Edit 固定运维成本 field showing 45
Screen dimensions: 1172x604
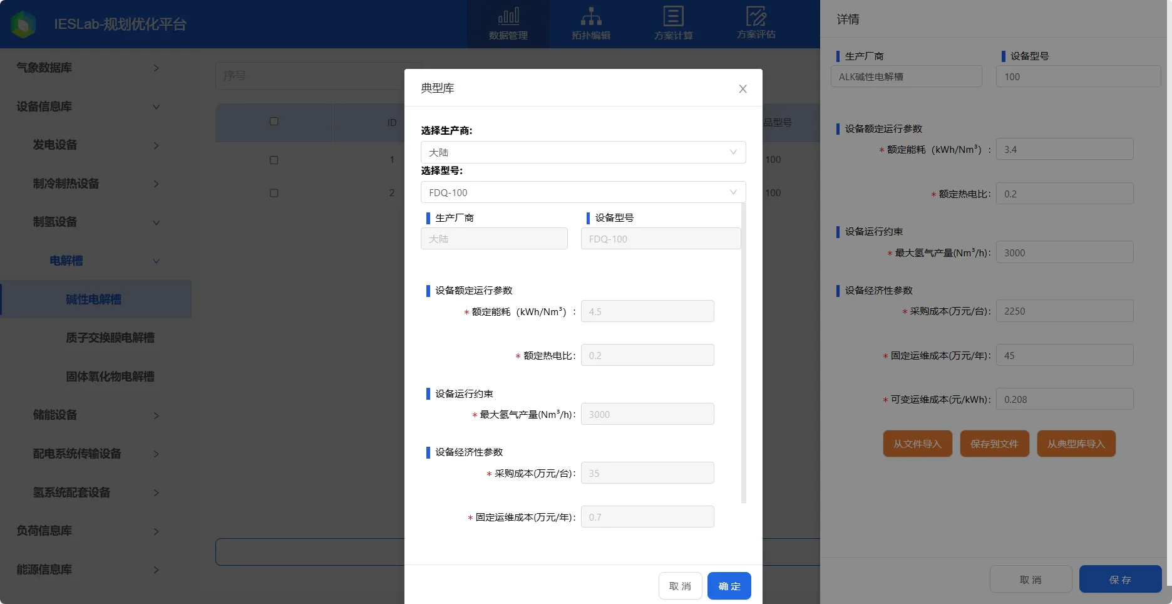pyautogui.click(x=1064, y=355)
